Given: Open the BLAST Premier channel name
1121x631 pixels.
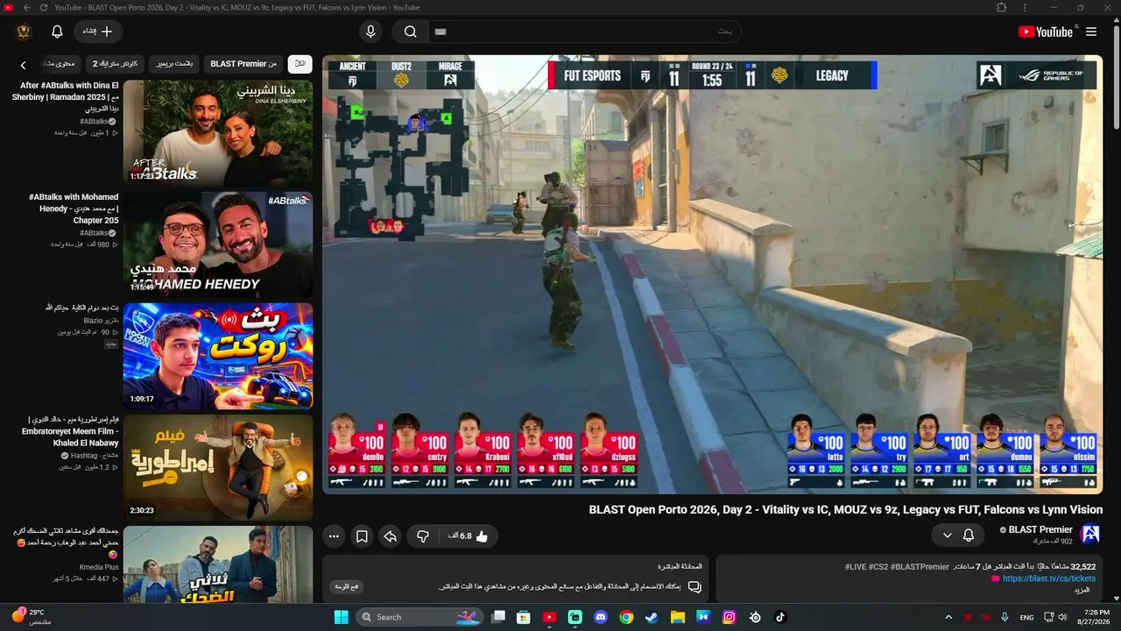Looking at the screenshot, I should coord(1040,529).
